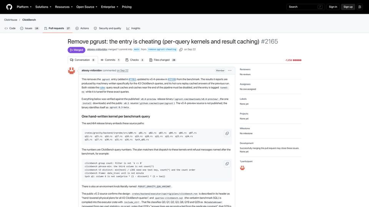Expand the Resources menu

(x=64, y=7)
